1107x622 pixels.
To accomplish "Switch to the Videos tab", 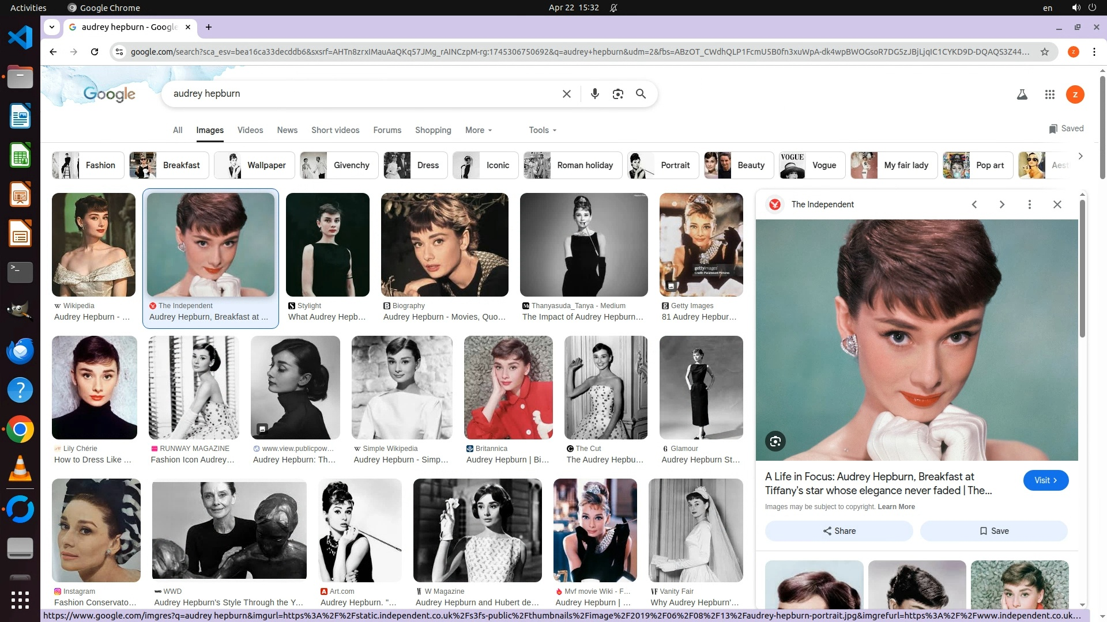I will pyautogui.click(x=250, y=130).
